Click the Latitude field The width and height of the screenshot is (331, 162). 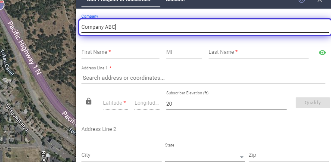(x=115, y=103)
